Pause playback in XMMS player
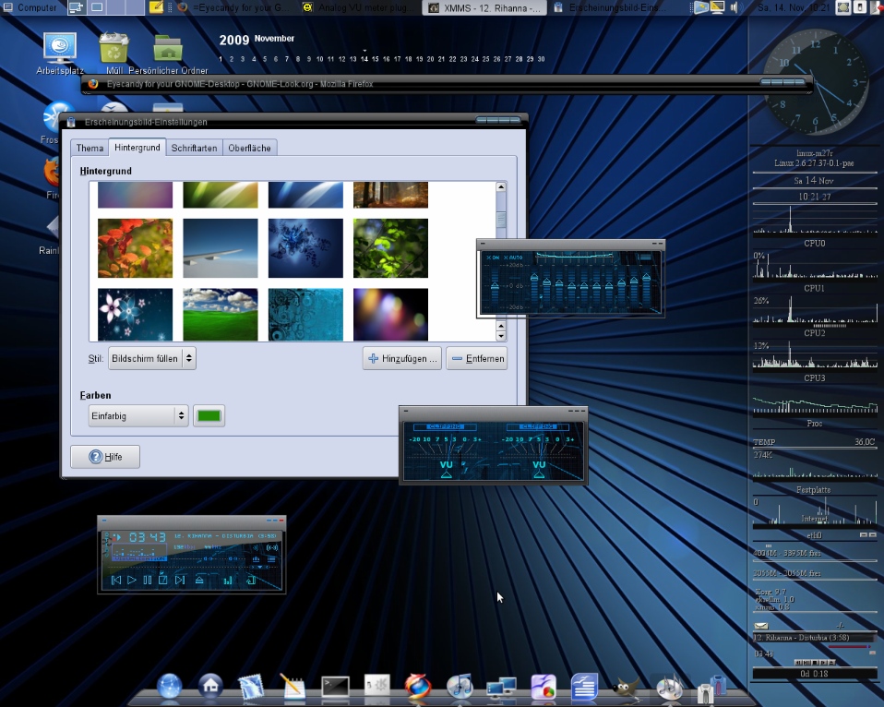Viewport: 884px width, 707px height. coord(147,581)
